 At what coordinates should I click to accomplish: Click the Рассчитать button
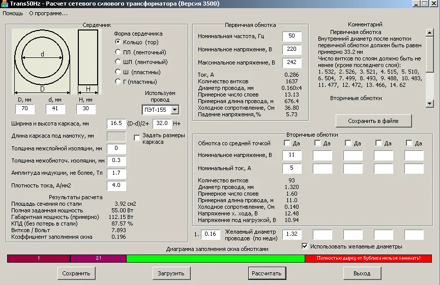click(x=266, y=273)
